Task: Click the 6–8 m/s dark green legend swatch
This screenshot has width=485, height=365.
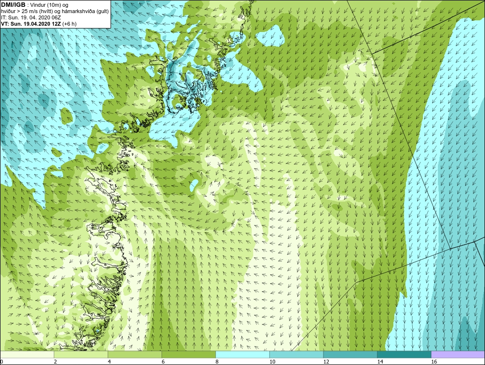Action: pos(189,354)
